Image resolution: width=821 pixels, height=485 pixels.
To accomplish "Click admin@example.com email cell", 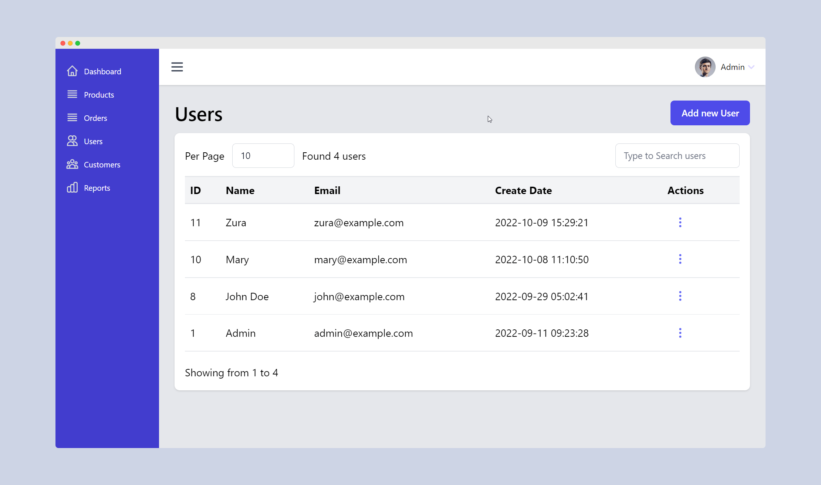I will click(364, 333).
